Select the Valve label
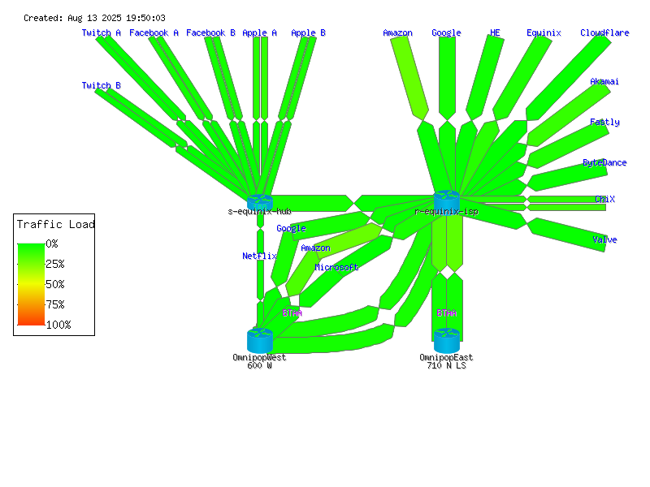 (604, 239)
